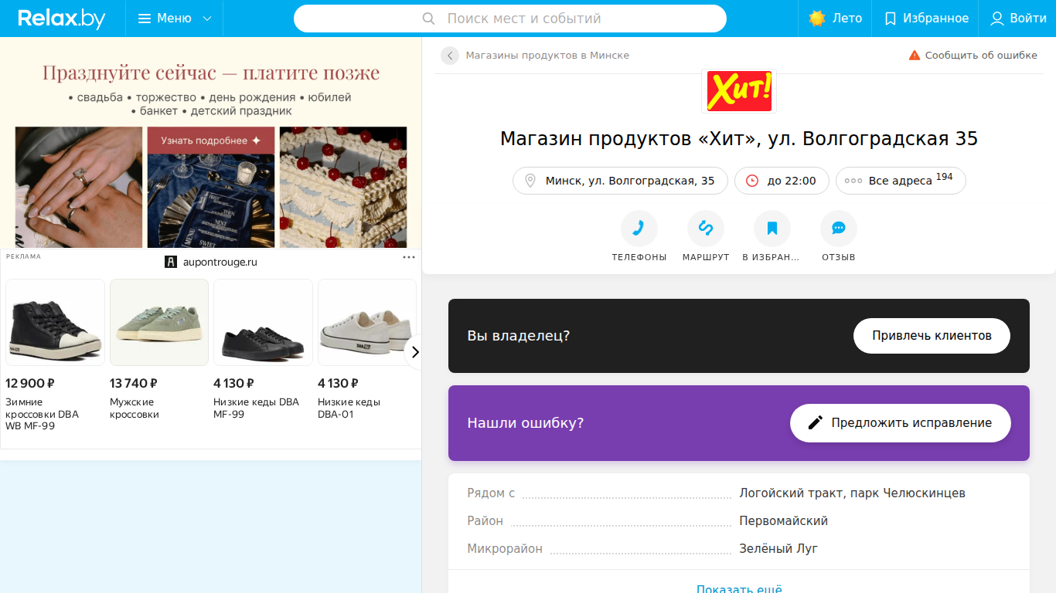Expand 'Все адреса 194' list
This screenshot has width=1056, height=593.
click(x=901, y=181)
